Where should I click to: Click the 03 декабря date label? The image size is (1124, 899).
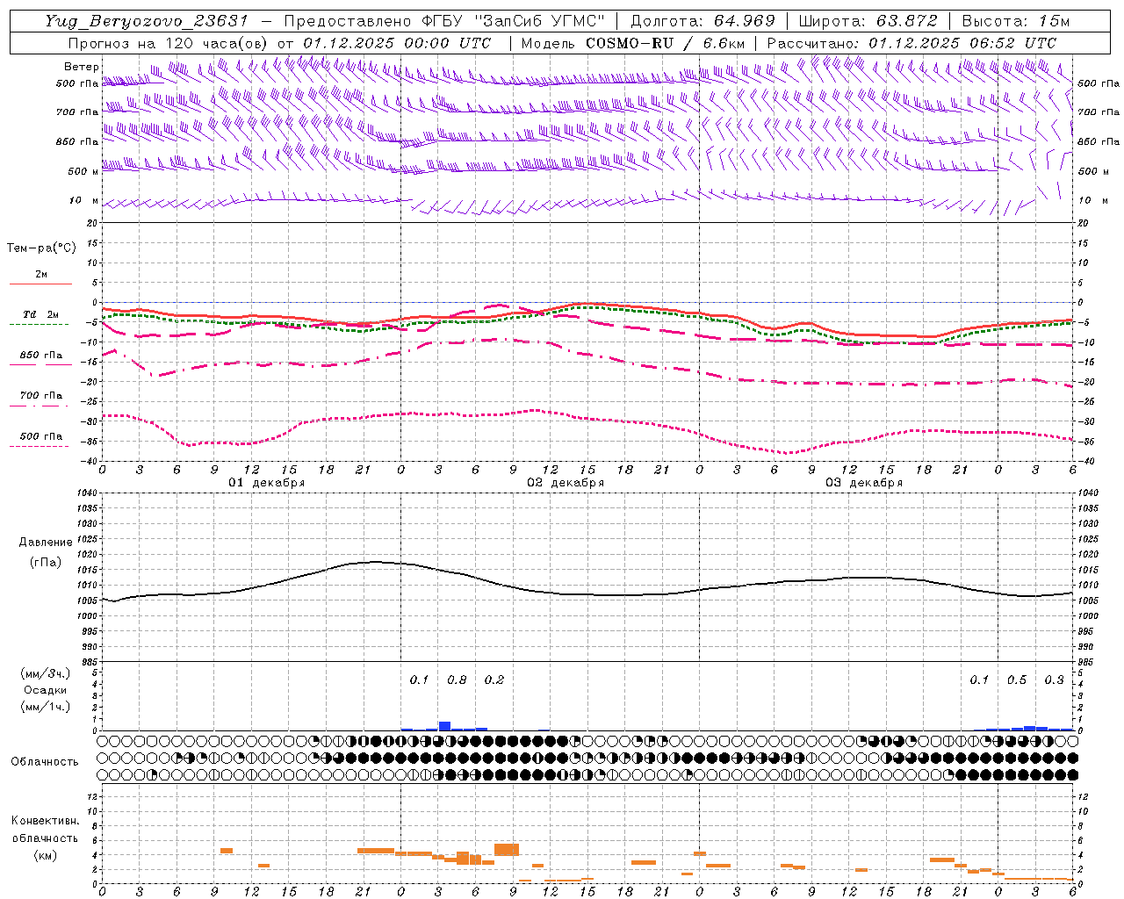(x=864, y=483)
